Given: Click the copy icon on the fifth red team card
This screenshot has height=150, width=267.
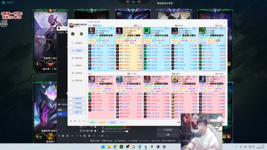Looking at the screenshot, I should [x=221, y=29].
